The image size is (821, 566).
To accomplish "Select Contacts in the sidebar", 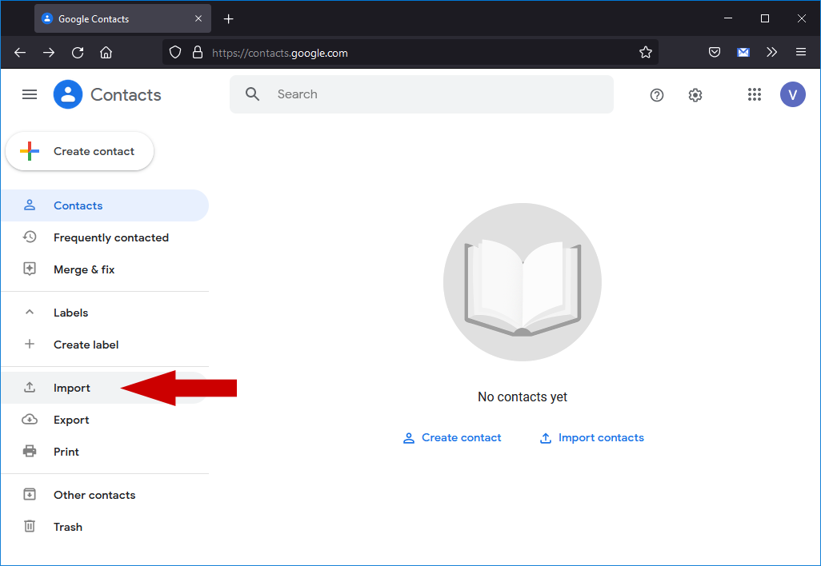I will pos(105,205).
